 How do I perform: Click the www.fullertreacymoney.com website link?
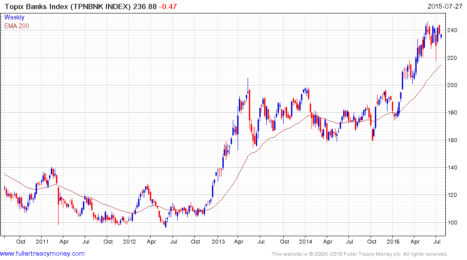pyautogui.click(x=42, y=253)
